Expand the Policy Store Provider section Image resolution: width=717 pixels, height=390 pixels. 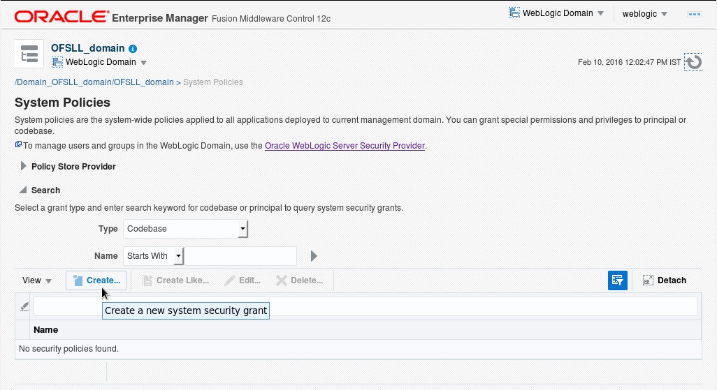(23, 166)
